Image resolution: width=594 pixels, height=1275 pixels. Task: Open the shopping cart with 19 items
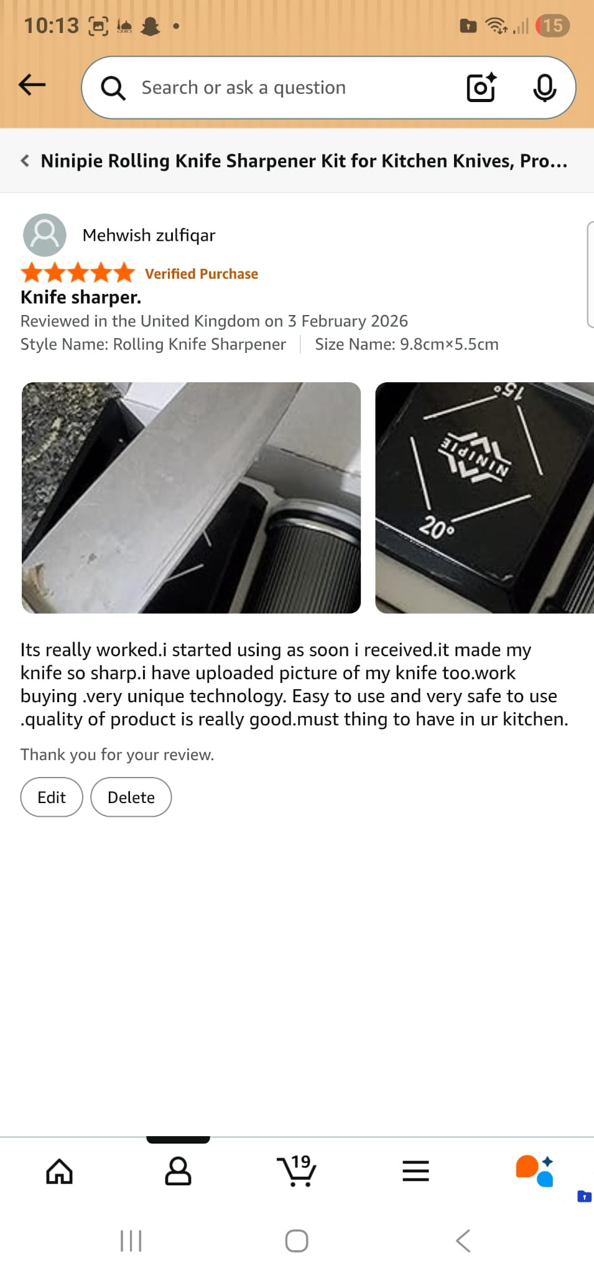click(x=297, y=1170)
